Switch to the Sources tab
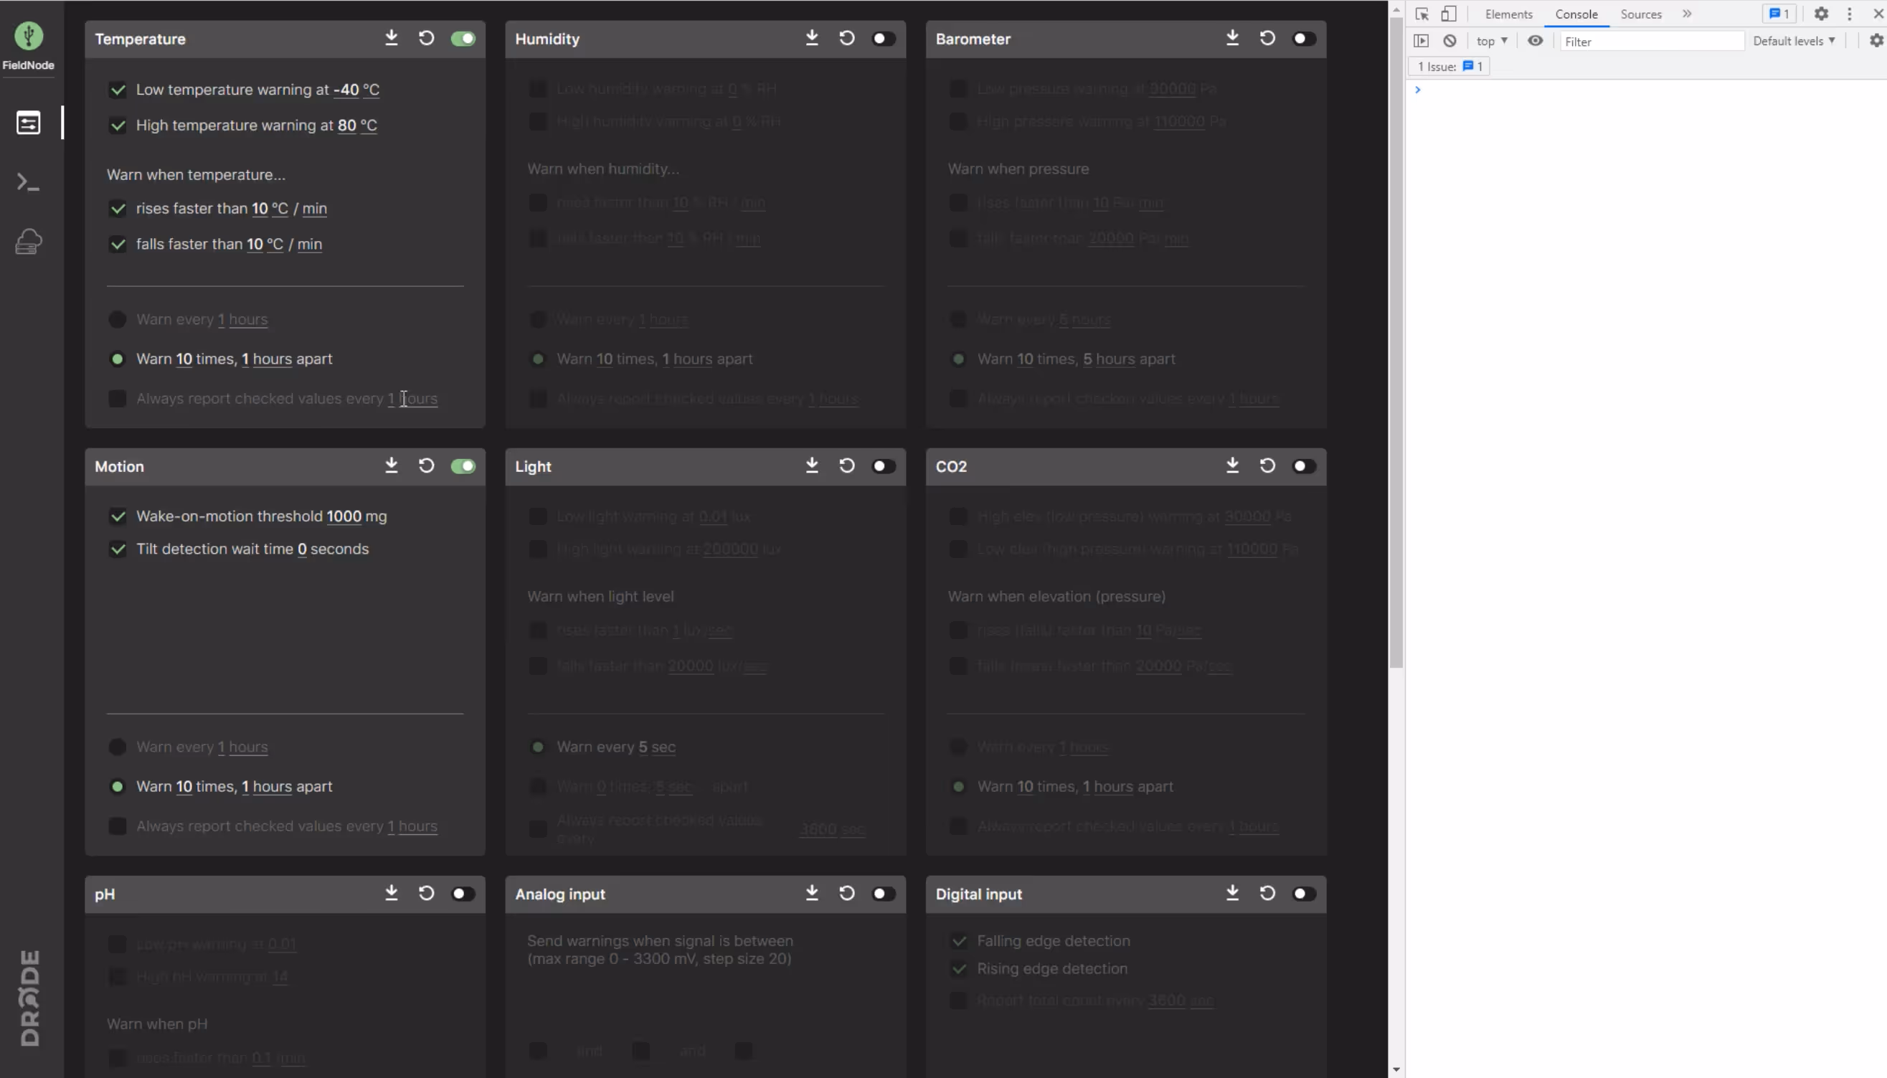This screenshot has width=1887, height=1078. (1640, 14)
